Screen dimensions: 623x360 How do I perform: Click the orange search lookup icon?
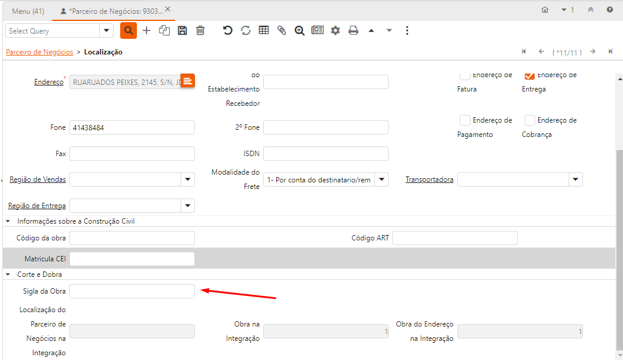click(x=129, y=30)
